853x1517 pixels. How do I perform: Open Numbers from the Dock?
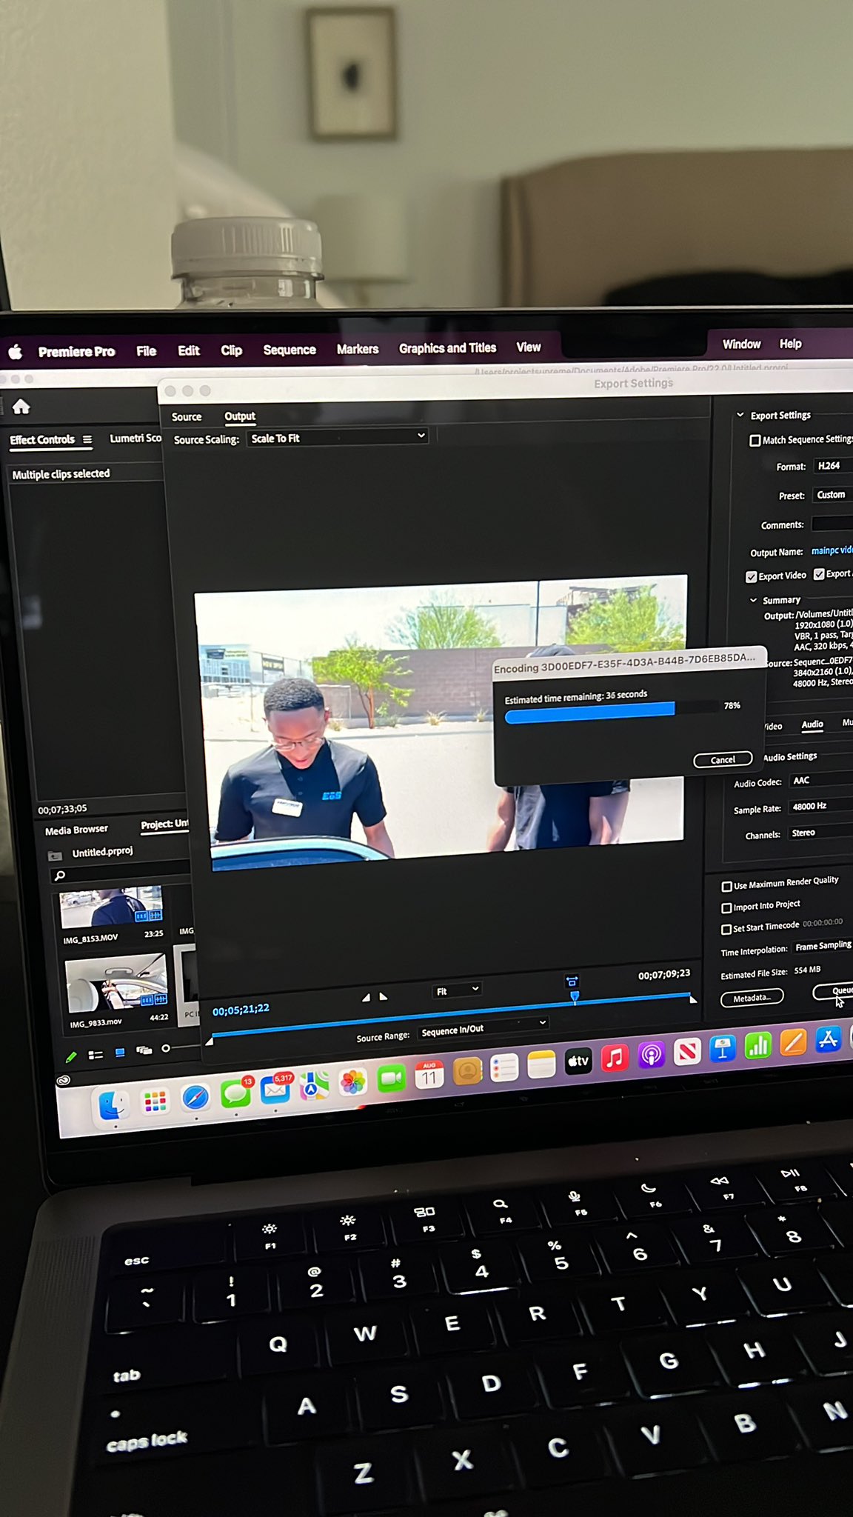[x=757, y=1045]
